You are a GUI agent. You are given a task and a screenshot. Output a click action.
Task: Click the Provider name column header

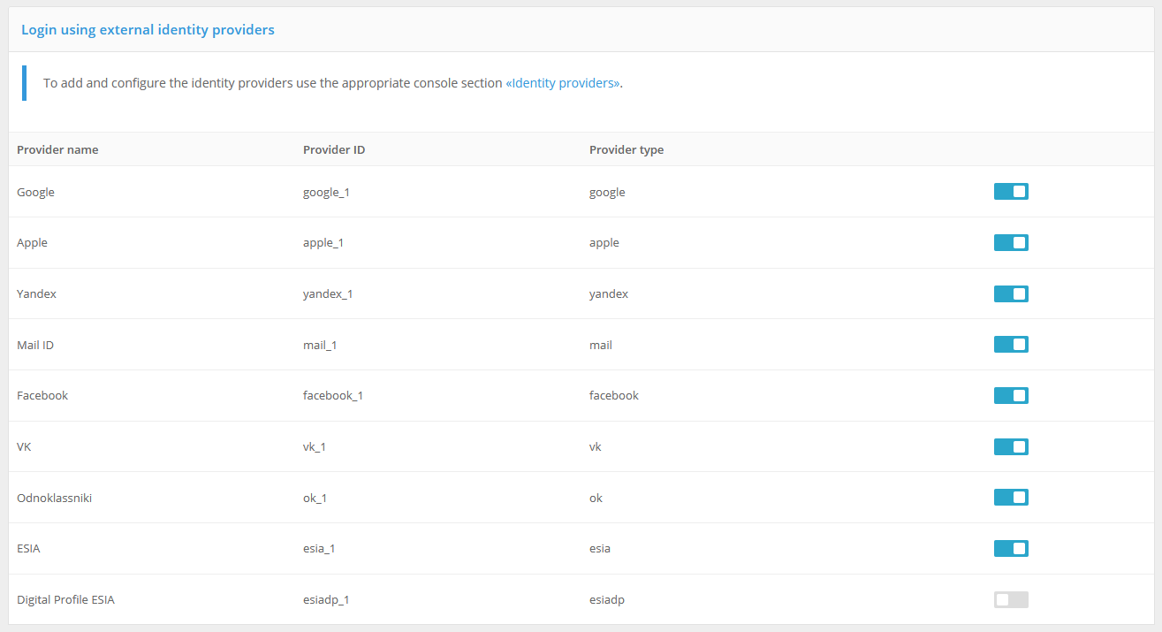[x=57, y=149]
